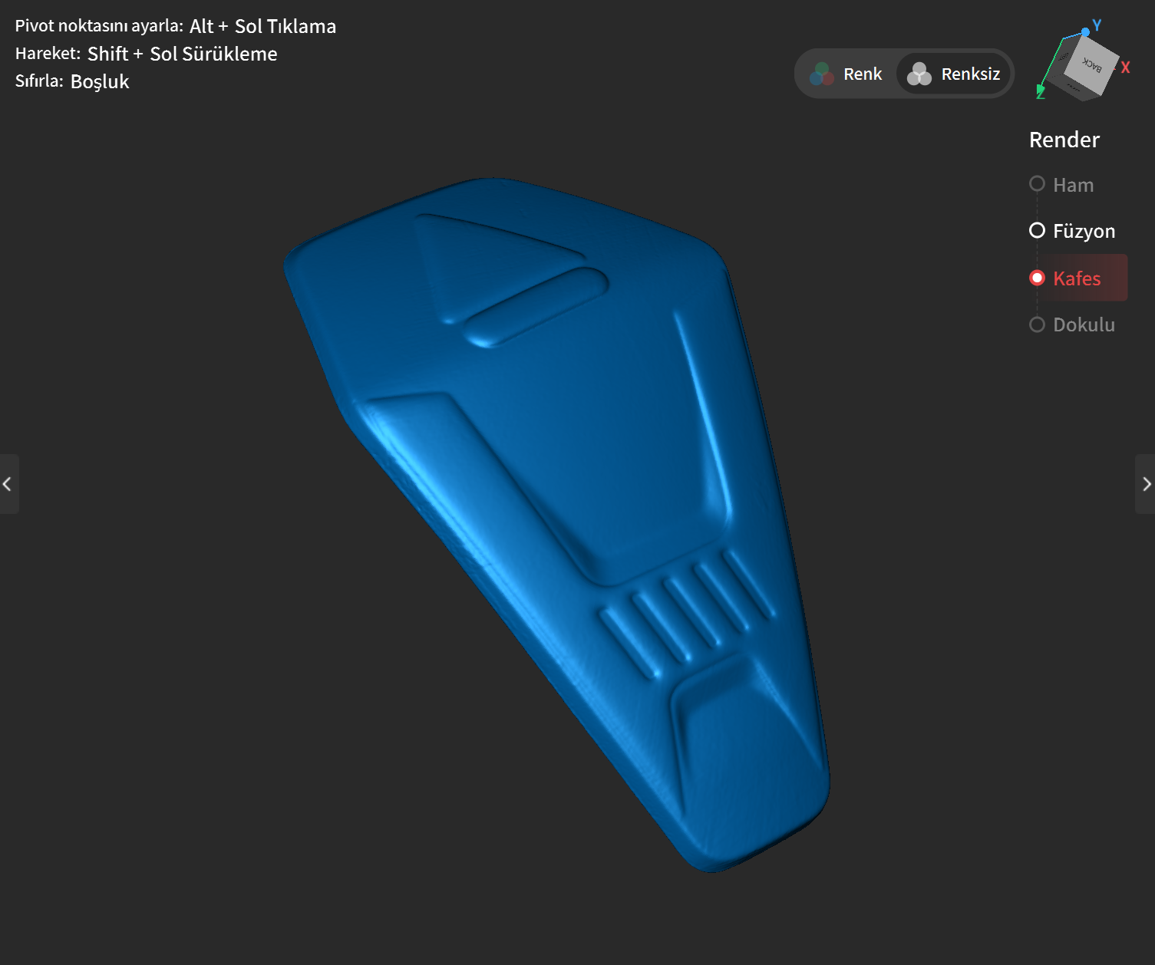This screenshot has width=1155, height=965.
Task: Click the BACK face of orientation cube
Action: click(x=1093, y=66)
